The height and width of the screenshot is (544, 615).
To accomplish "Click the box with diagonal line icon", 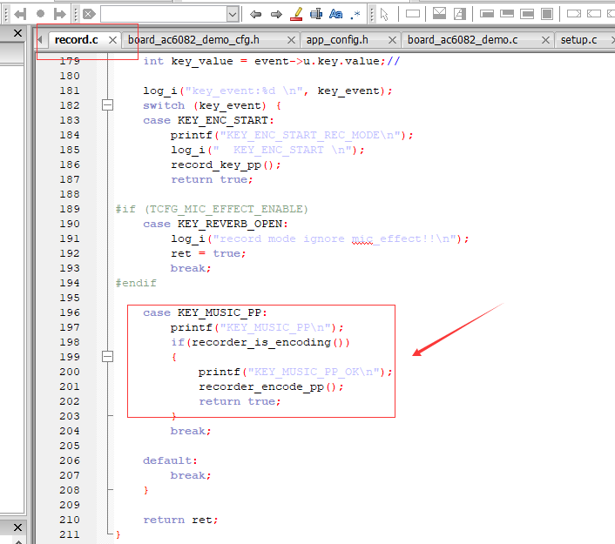I will pyautogui.click(x=460, y=14).
